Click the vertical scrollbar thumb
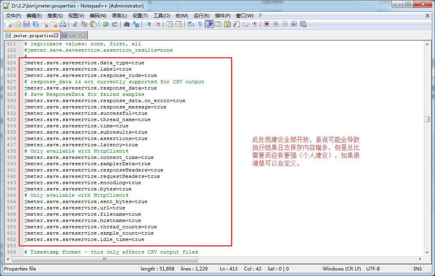This screenshot has height=276, width=435. (427, 119)
